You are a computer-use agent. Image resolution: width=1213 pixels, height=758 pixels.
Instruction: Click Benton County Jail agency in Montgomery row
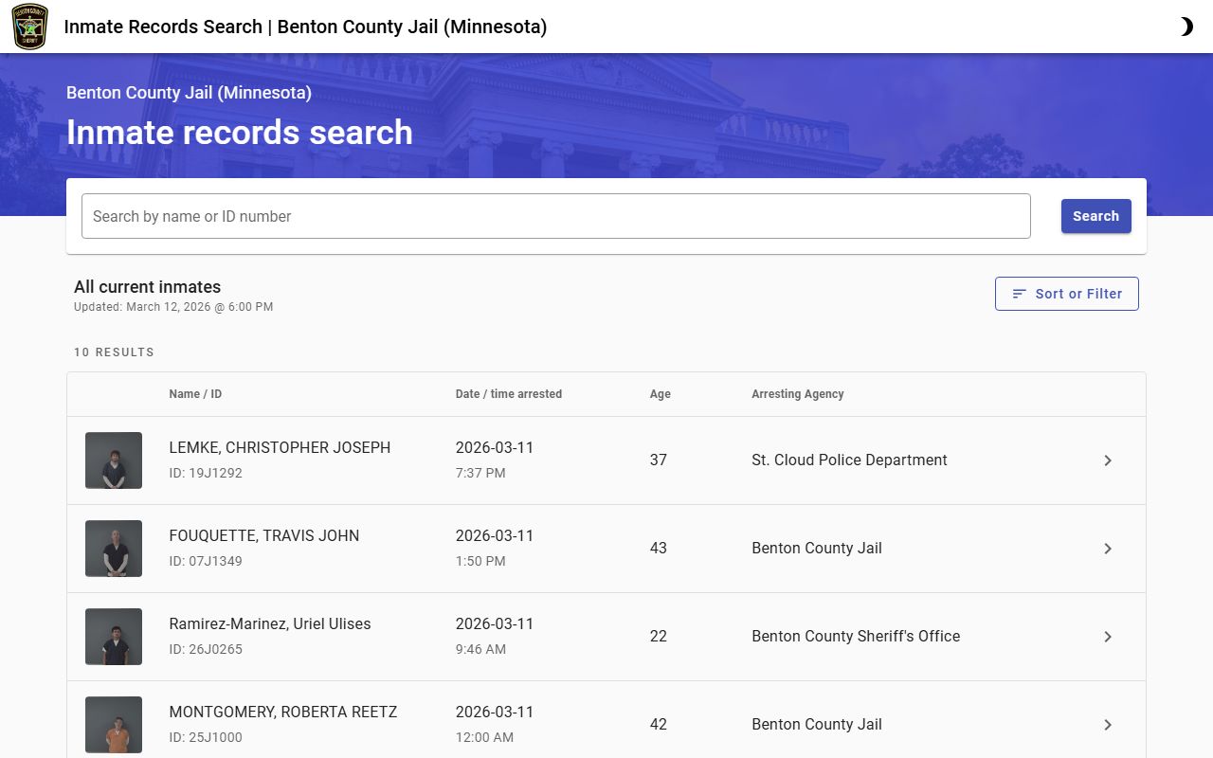[817, 724]
